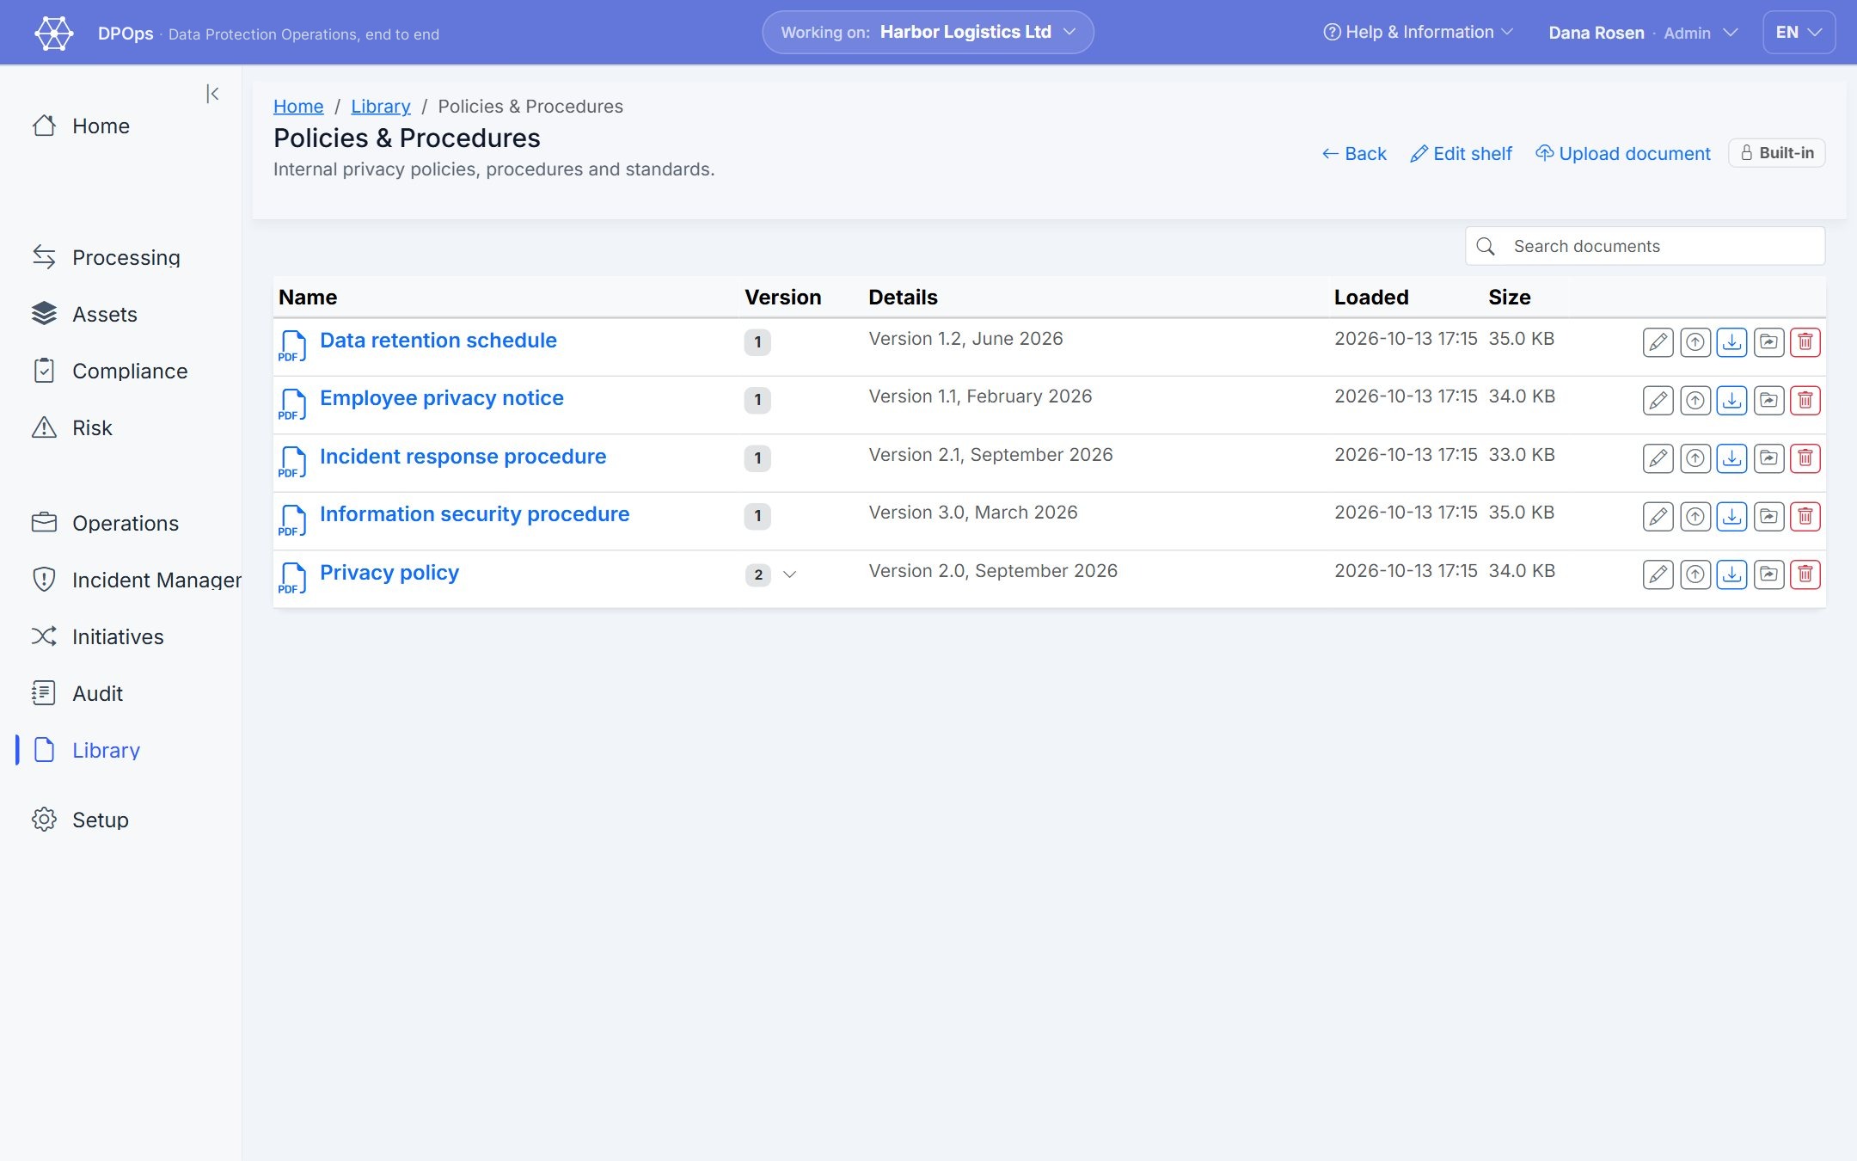Expand Privacy policy version history chevron

tap(789, 574)
